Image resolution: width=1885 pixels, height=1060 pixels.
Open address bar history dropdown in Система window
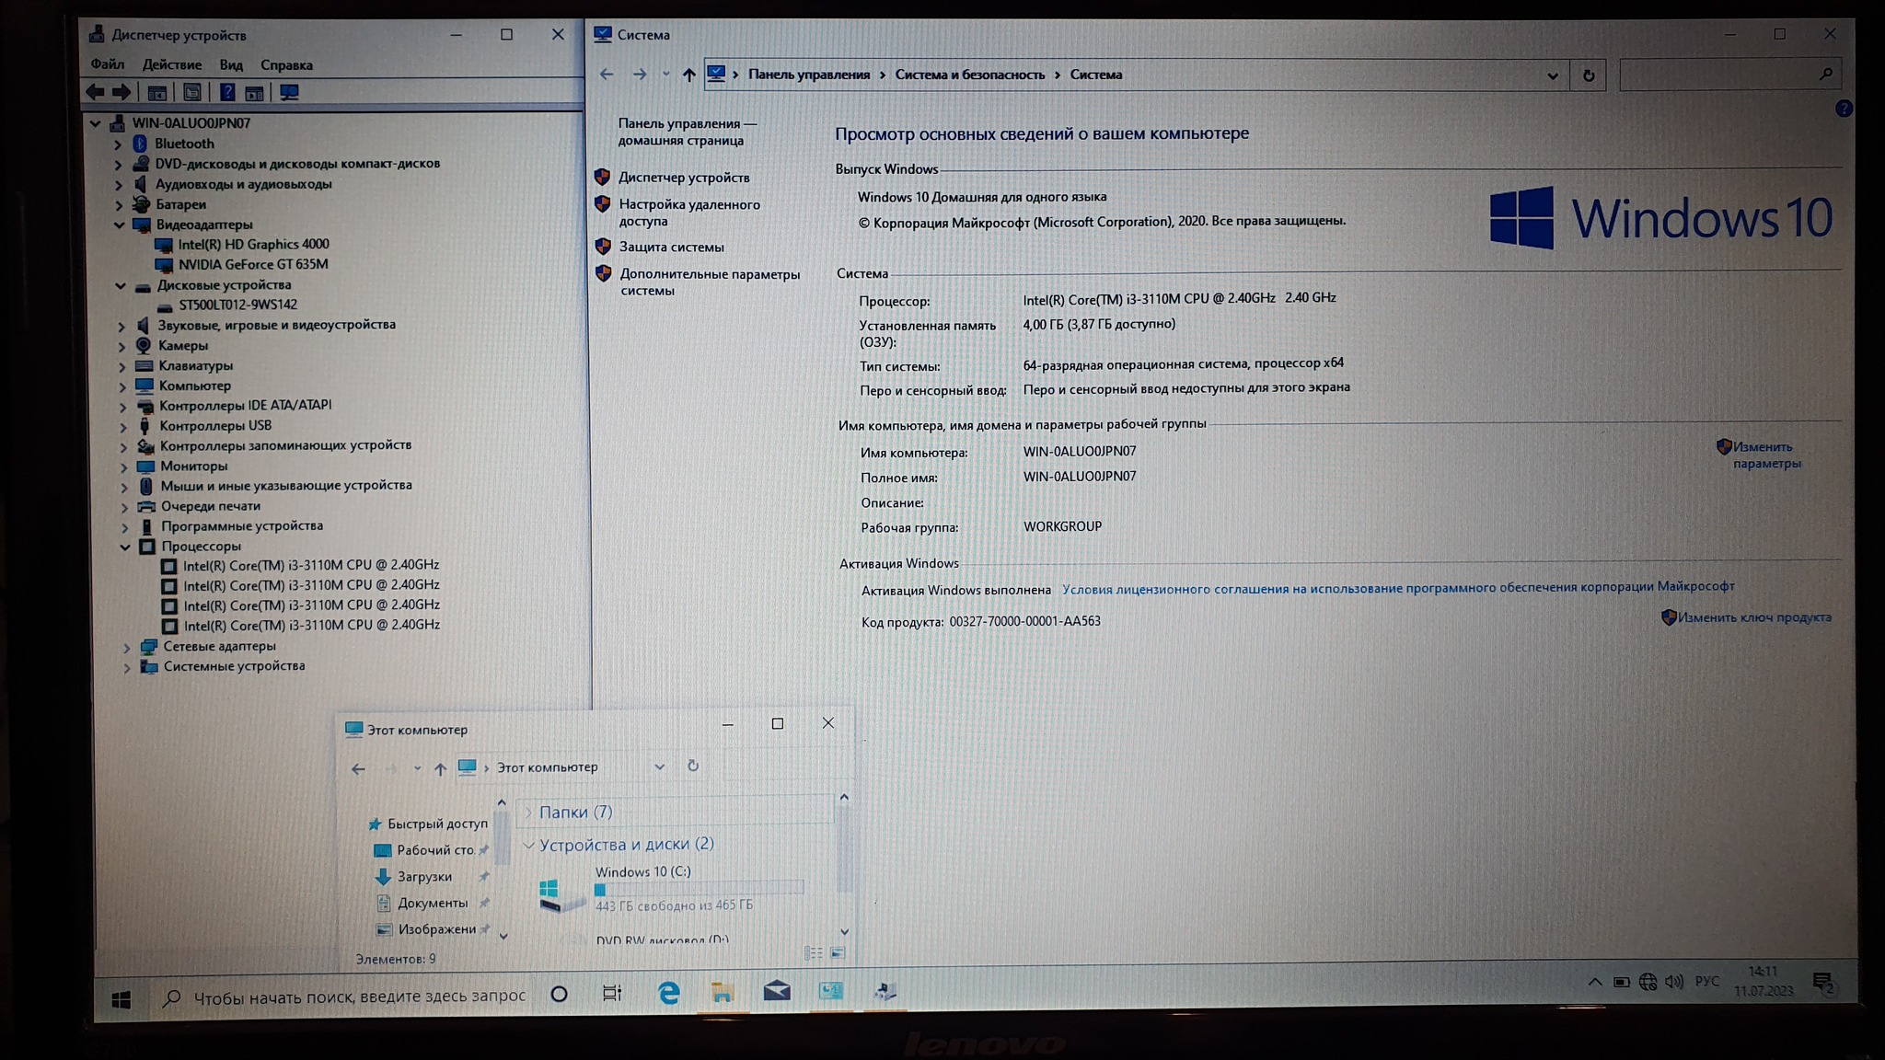1553,75
